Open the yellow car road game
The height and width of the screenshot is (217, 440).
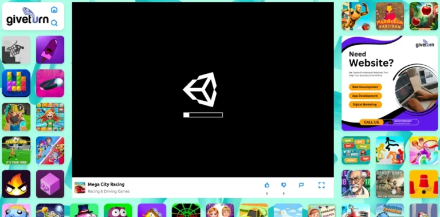254,210
